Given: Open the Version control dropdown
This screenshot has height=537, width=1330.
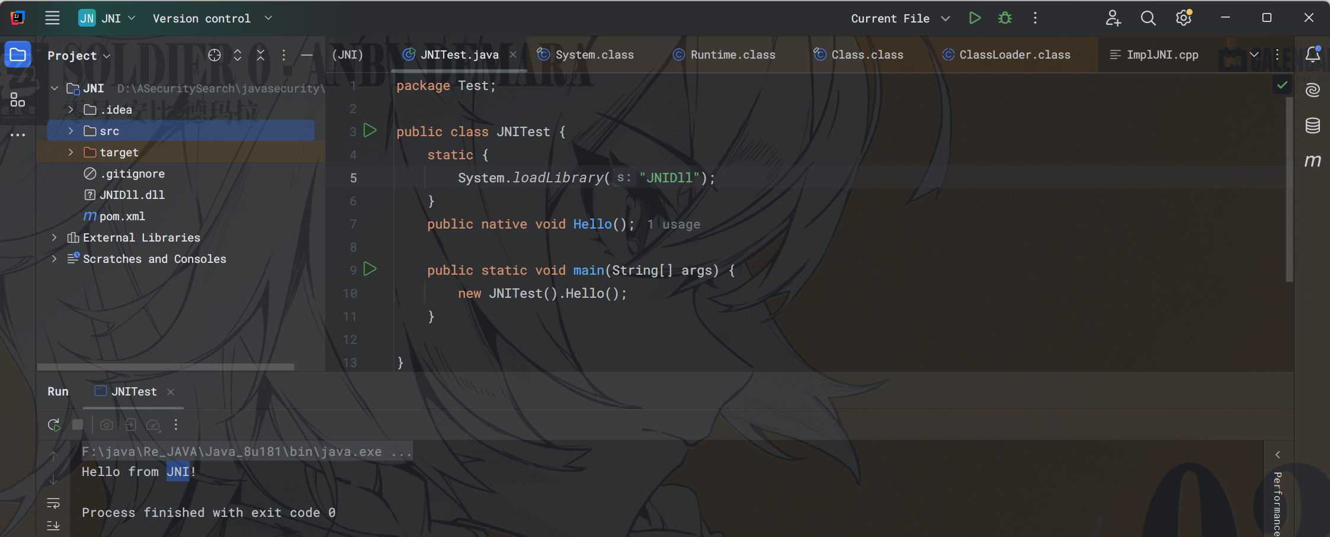Looking at the screenshot, I should click(212, 18).
